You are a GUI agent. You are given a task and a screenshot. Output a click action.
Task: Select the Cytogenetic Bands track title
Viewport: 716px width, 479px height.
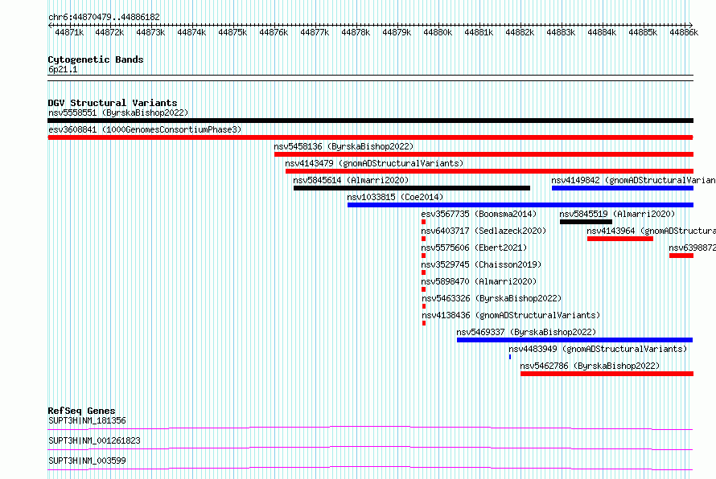(96, 59)
